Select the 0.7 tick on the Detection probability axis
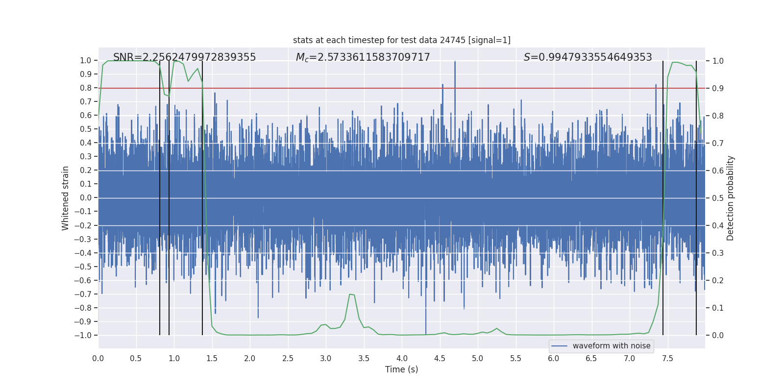 click(718, 144)
